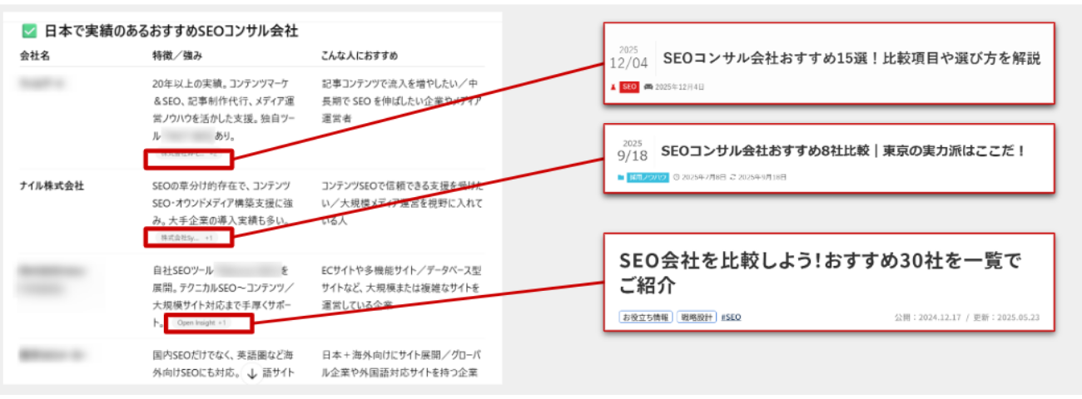Open the 戦略設計 tag
Viewport: 1082px width, 399px height.
pos(697,317)
